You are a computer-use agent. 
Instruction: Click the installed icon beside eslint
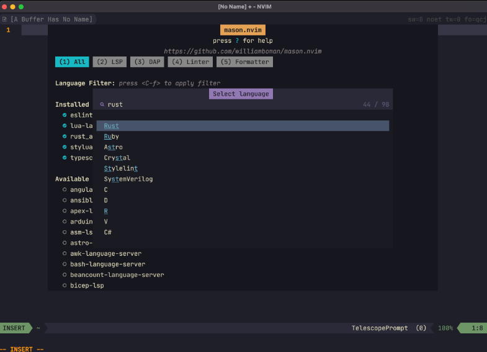[x=65, y=115]
